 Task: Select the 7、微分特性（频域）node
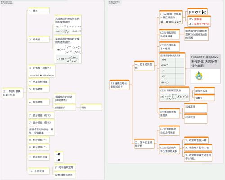[41, 127]
